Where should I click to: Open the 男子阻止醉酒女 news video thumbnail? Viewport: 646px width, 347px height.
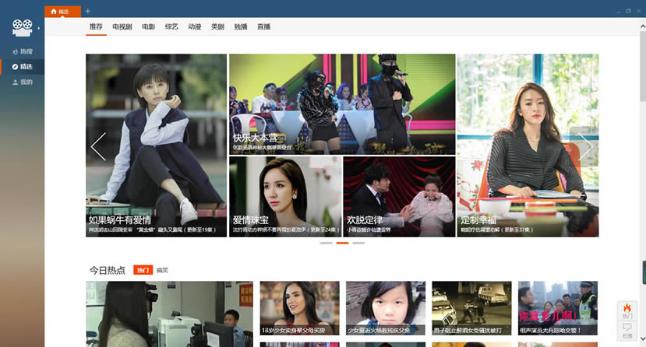pos(471,308)
